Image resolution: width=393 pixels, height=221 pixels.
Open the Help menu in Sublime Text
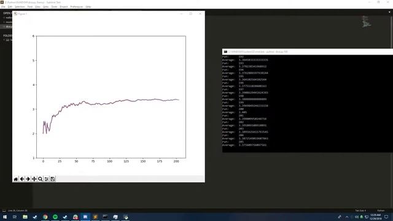click(88, 7)
